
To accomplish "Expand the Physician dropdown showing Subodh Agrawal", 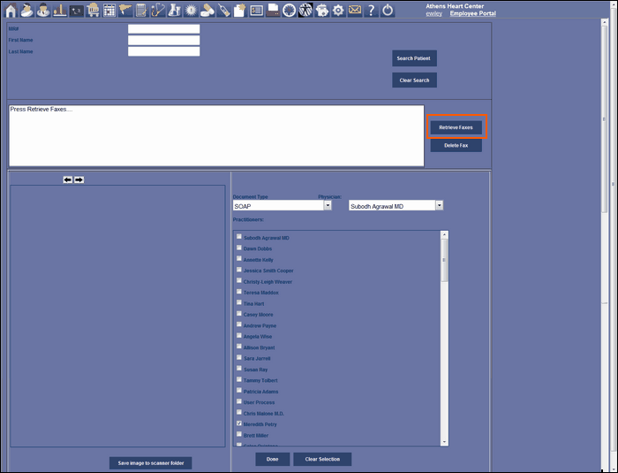I will click(439, 205).
